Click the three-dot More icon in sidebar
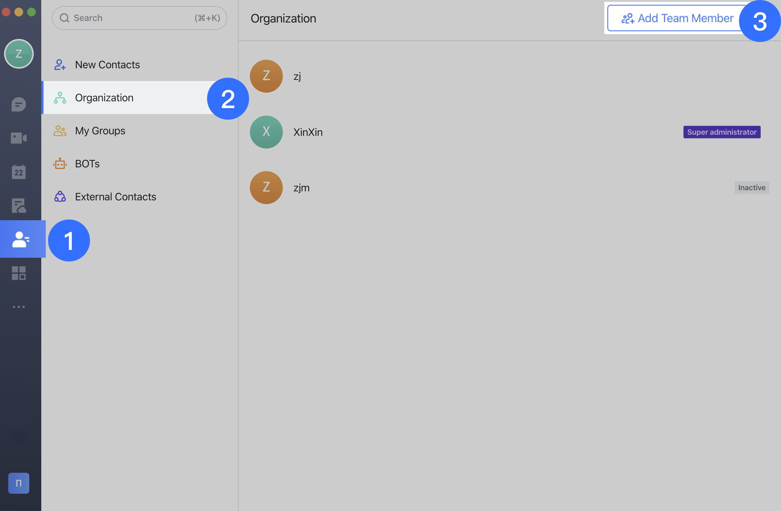 point(18,307)
